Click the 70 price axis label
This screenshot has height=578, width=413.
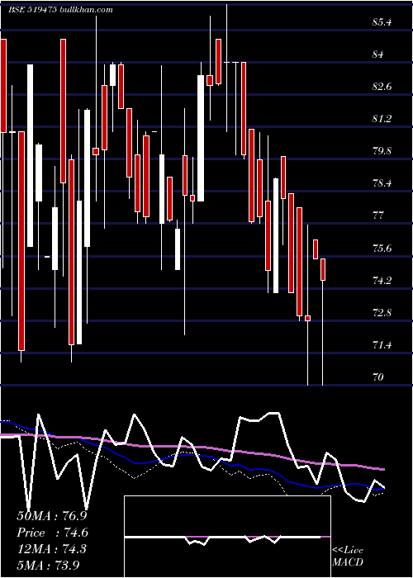(x=378, y=377)
